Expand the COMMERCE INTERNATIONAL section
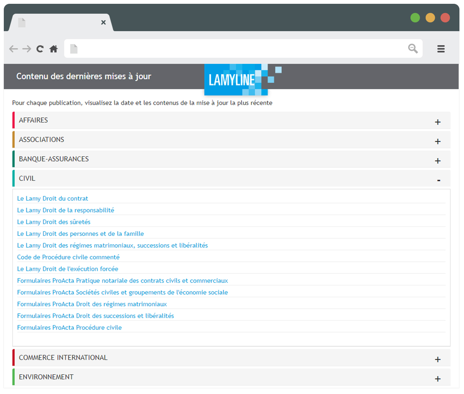 pos(437,359)
